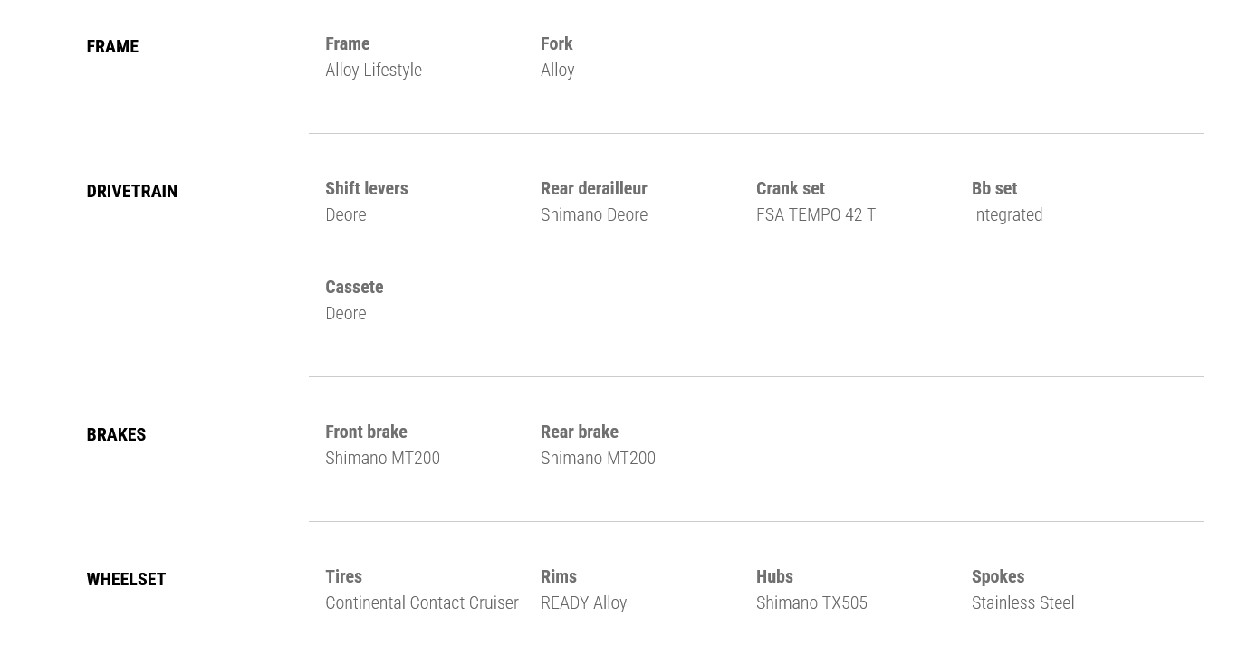
Task: Click Shimano MT200 under Rear brake
Action: [598, 458]
